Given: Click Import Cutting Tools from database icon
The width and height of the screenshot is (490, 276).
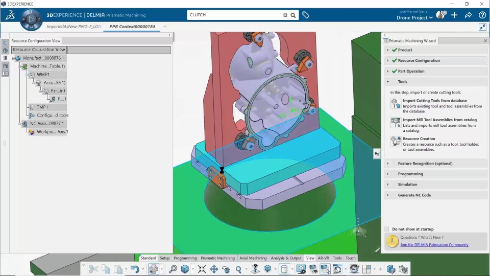Looking at the screenshot, I should pyautogui.click(x=396, y=103).
